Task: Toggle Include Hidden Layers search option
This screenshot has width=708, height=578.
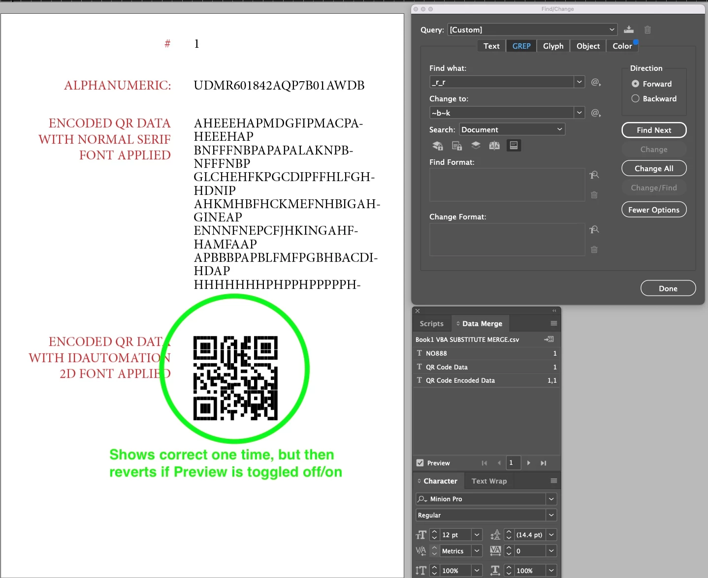Action: (476, 146)
